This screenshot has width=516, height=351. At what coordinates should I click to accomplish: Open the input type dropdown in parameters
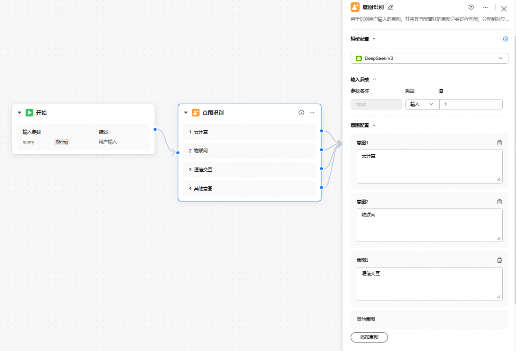click(422, 104)
